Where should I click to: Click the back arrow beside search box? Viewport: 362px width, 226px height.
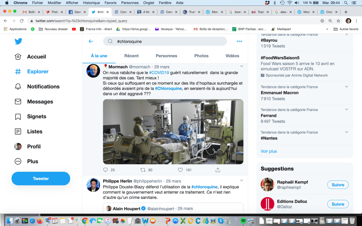pyautogui.click(x=91, y=41)
